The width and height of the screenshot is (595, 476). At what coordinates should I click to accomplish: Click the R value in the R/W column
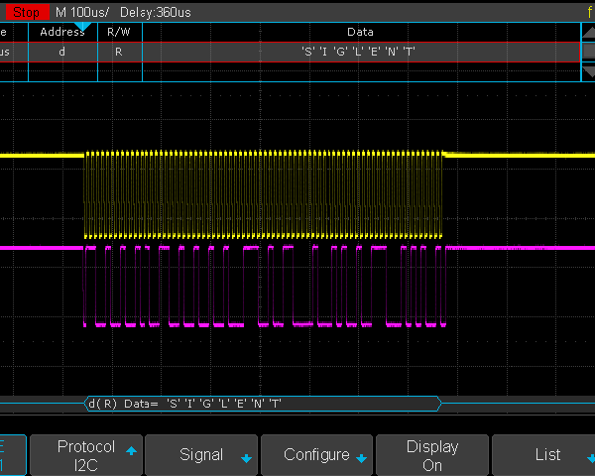tap(120, 51)
